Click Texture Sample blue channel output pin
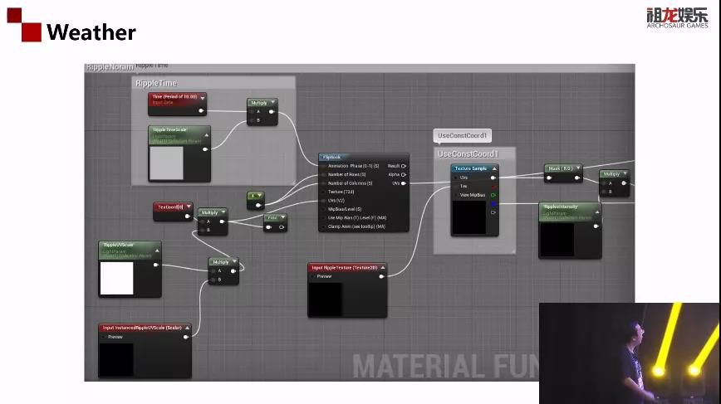Image resolution: width=721 pixels, height=404 pixels. tap(493, 204)
